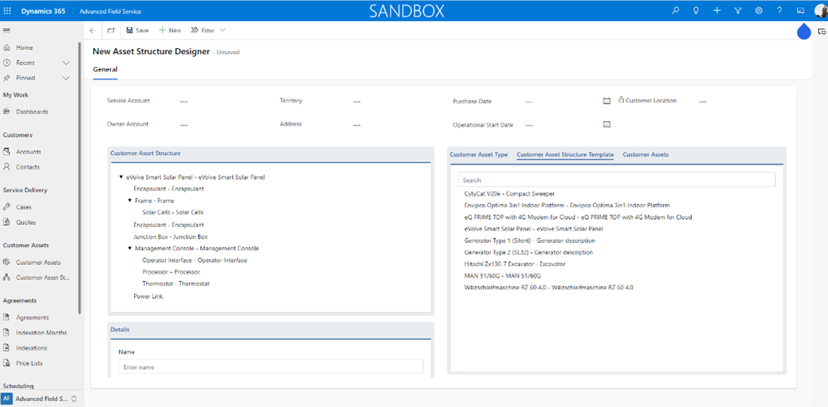Open the Dynamics 365 app launcher waffle
The width and height of the screenshot is (828, 407).
8,11
